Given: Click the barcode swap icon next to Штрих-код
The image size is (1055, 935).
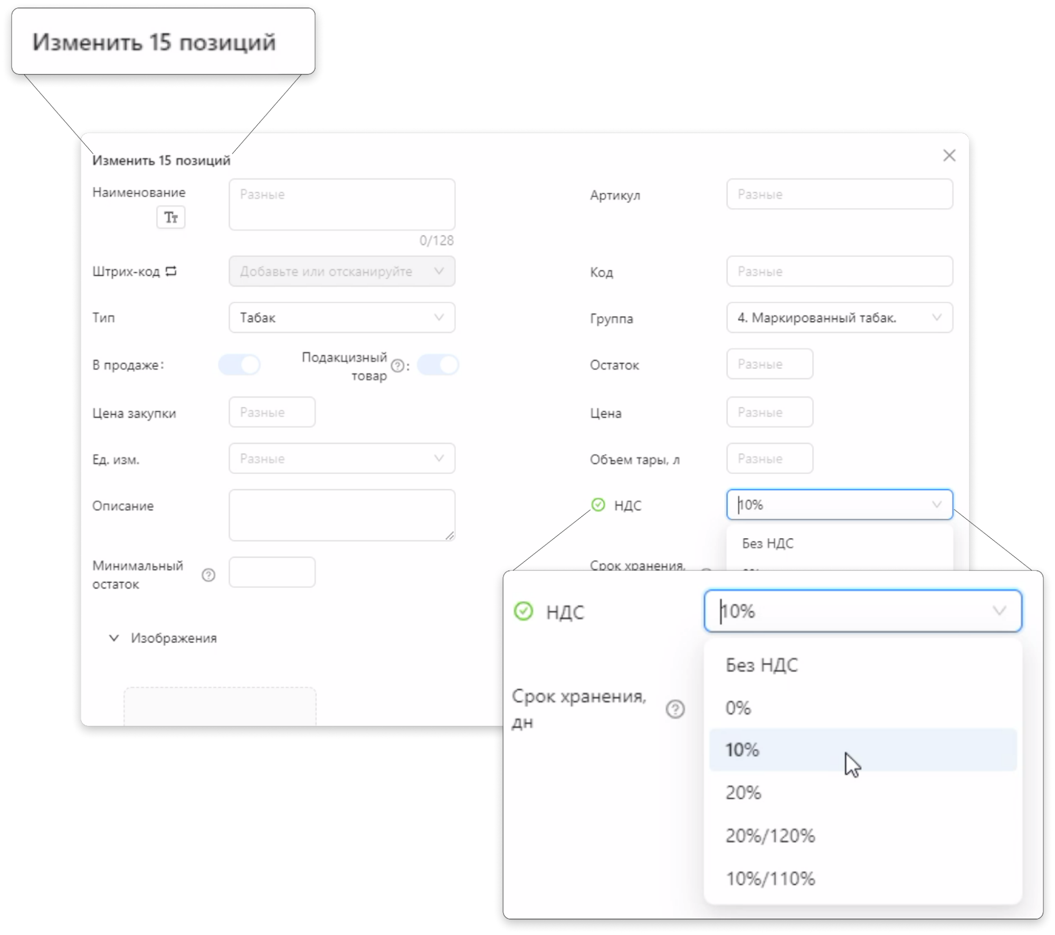Looking at the screenshot, I should 171,271.
